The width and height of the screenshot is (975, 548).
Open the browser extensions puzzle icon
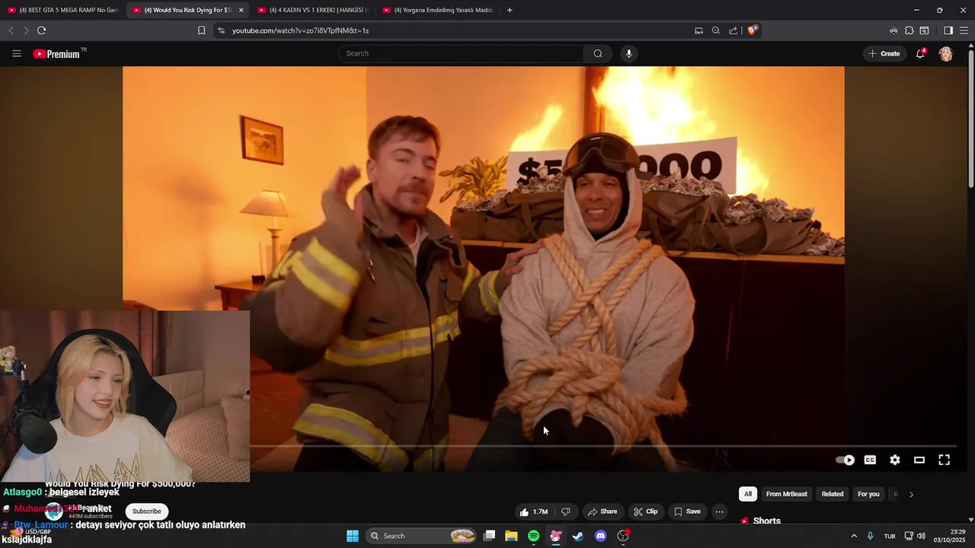(909, 30)
